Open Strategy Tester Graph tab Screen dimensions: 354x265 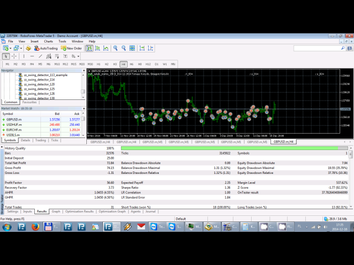coord(56,211)
